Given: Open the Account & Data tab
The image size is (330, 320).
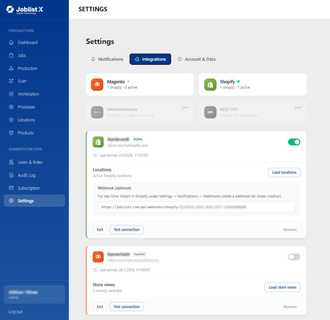Looking at the screenshot, I should (x=196, y=59).
